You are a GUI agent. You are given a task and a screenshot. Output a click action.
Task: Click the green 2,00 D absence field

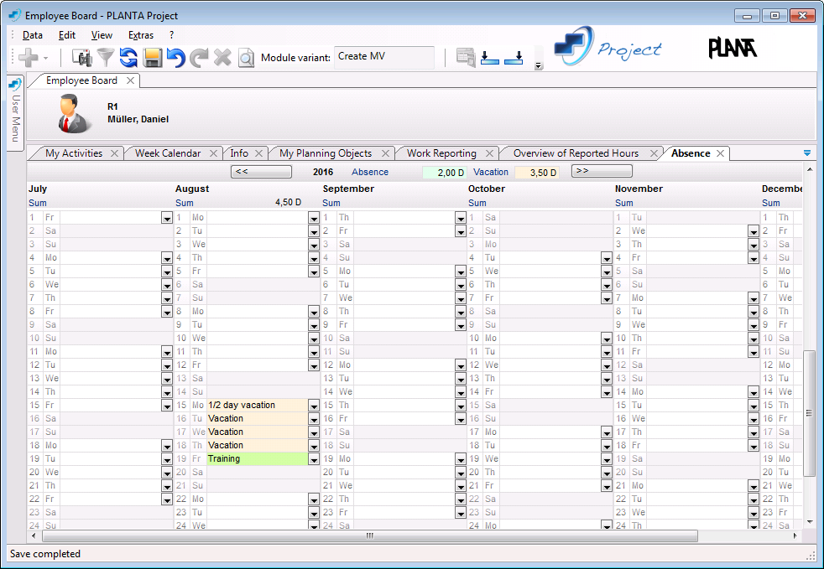point(444,172)
